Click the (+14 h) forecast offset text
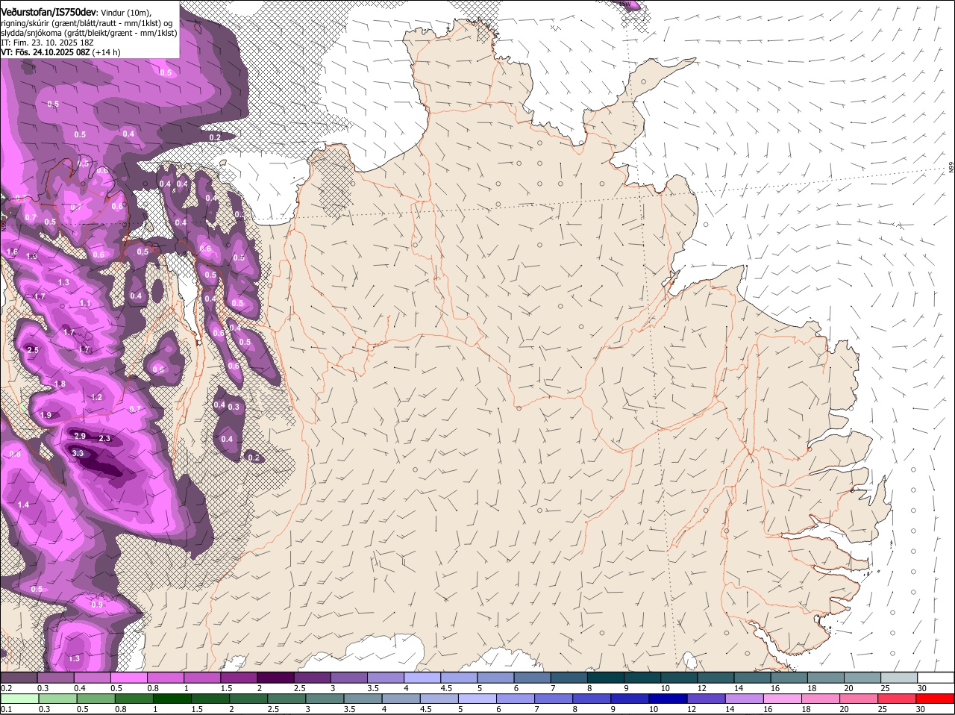Viewport: 955px width, 715px height. point(107,52)
